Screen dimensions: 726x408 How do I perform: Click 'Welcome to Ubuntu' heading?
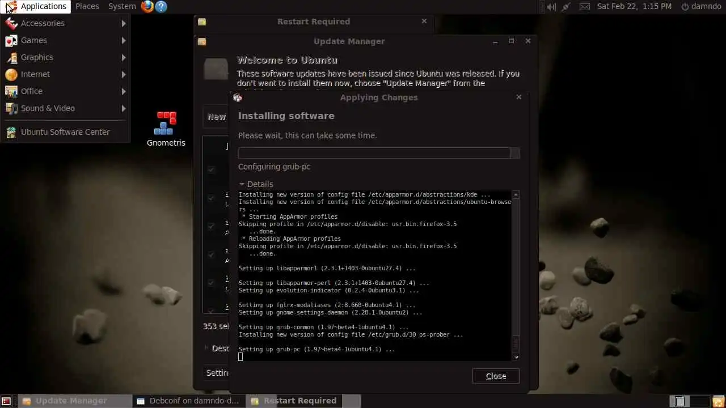click(287, 60)
